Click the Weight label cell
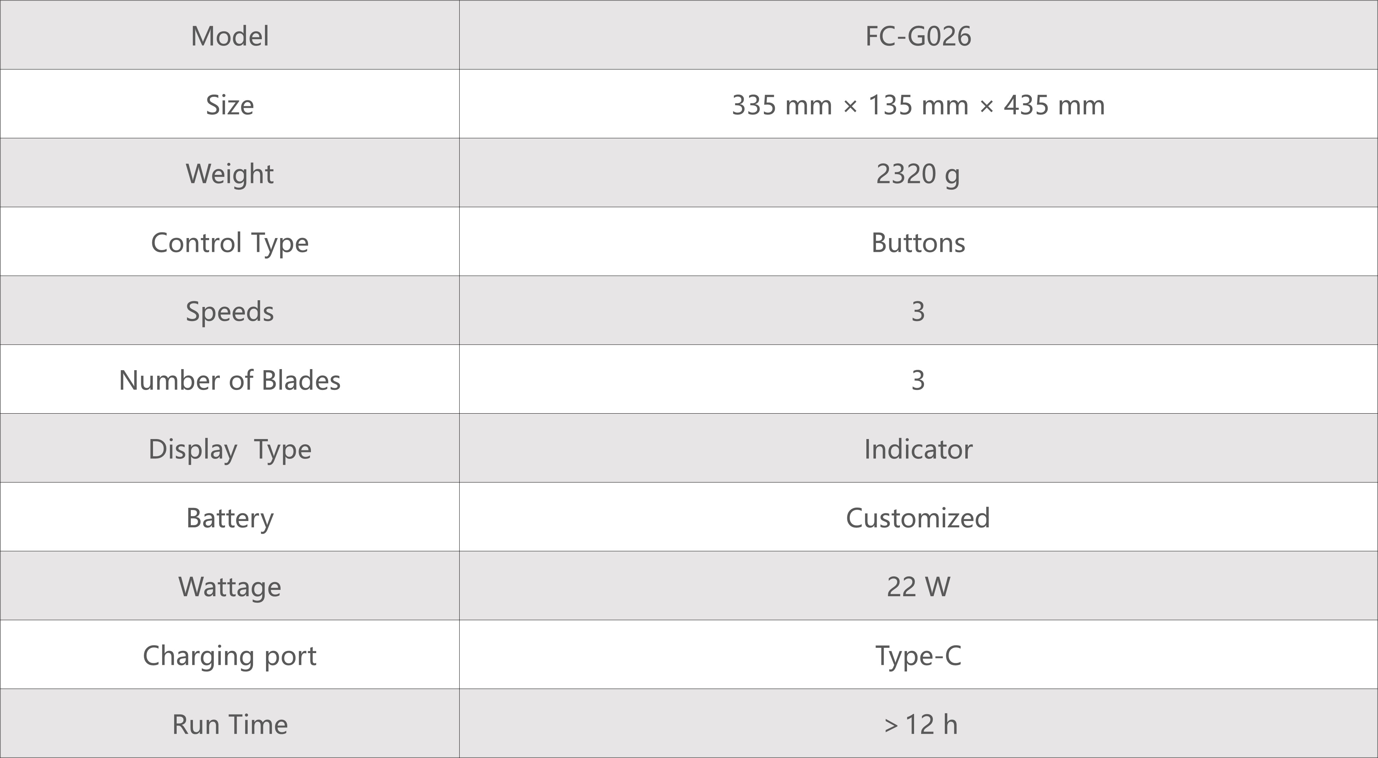This screenshot has width=1378, height=758. pos(230,174)
